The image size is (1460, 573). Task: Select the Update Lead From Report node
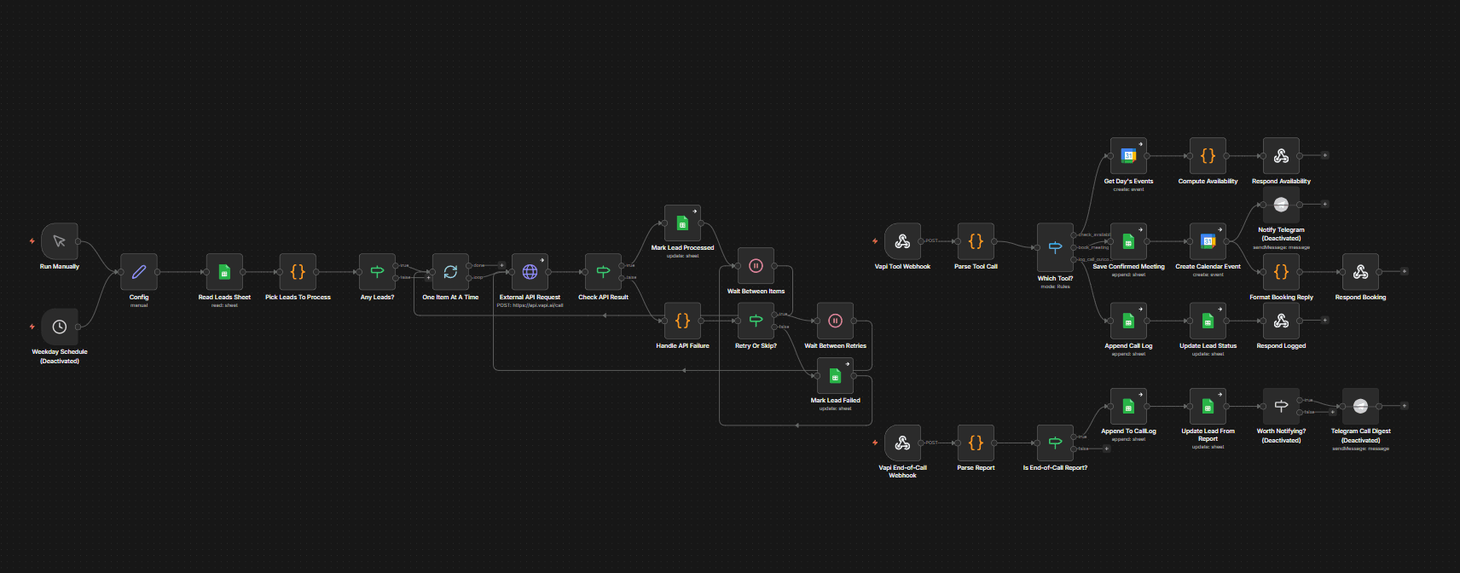point(1208,406)
